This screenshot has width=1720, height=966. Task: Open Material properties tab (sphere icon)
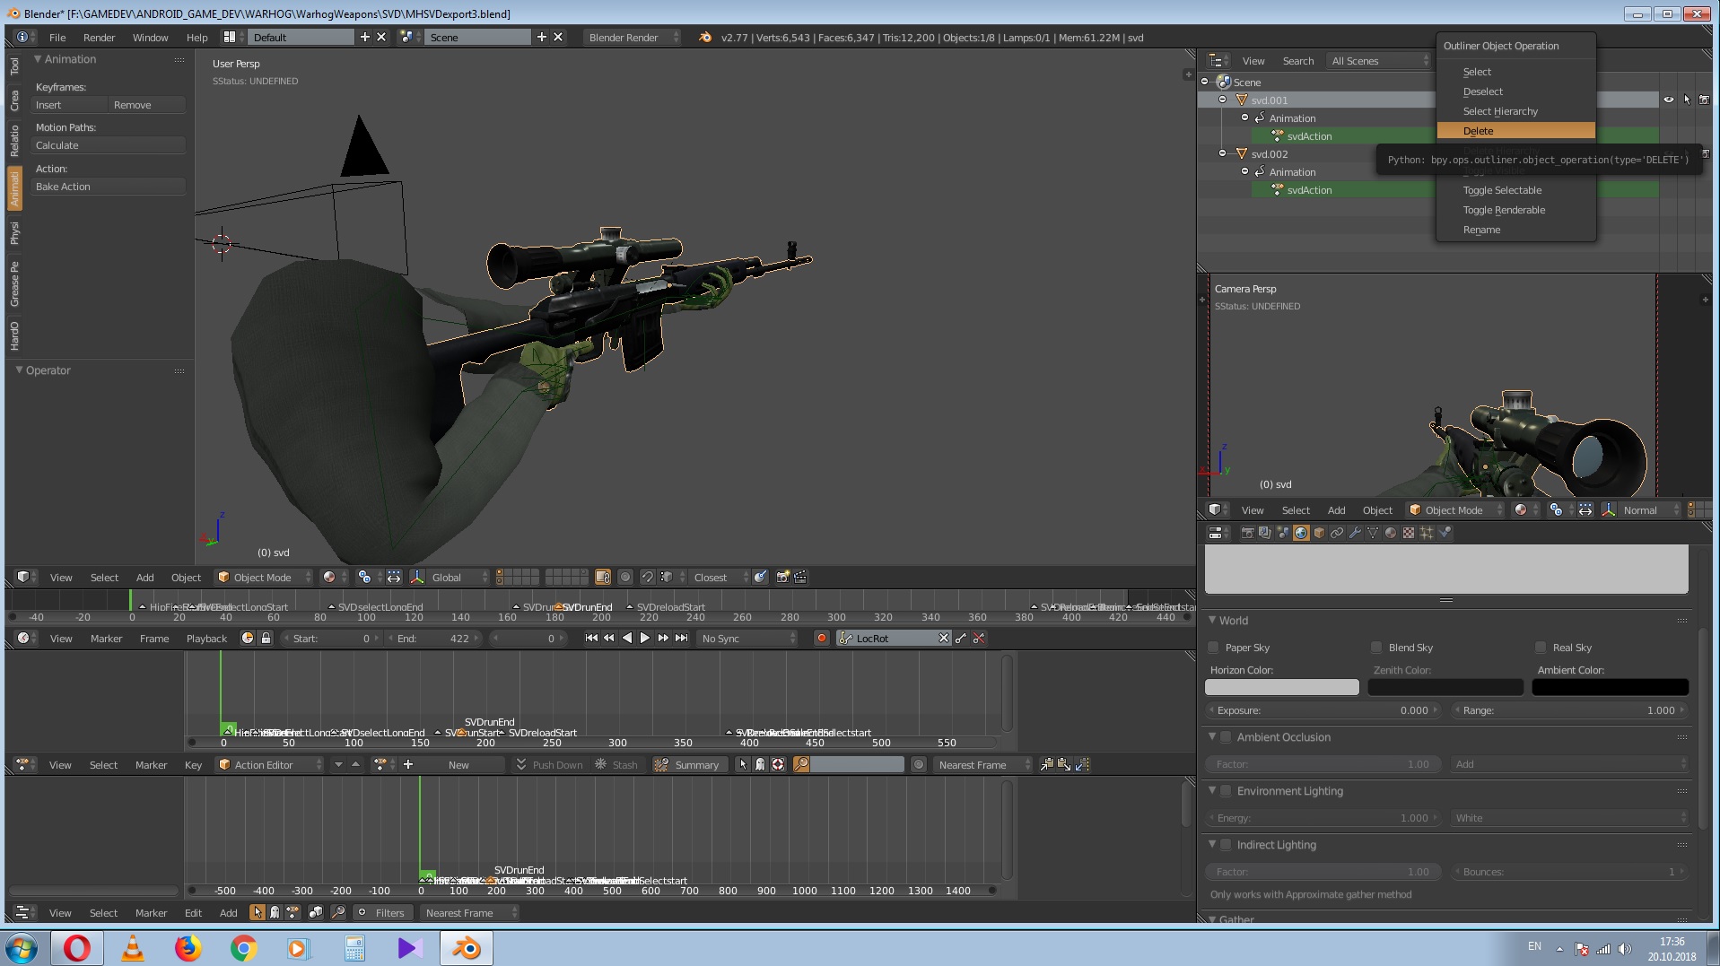[x=1391, y=533]
